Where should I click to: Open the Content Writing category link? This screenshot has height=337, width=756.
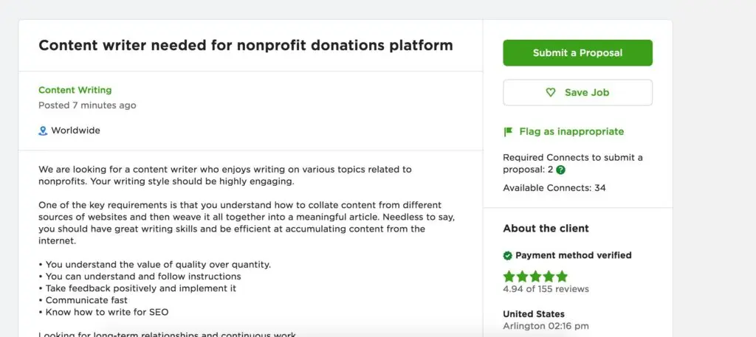[75, 90]
